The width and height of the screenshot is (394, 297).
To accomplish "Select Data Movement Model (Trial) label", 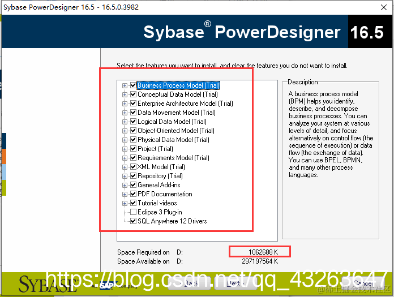I will coord(177,113).
